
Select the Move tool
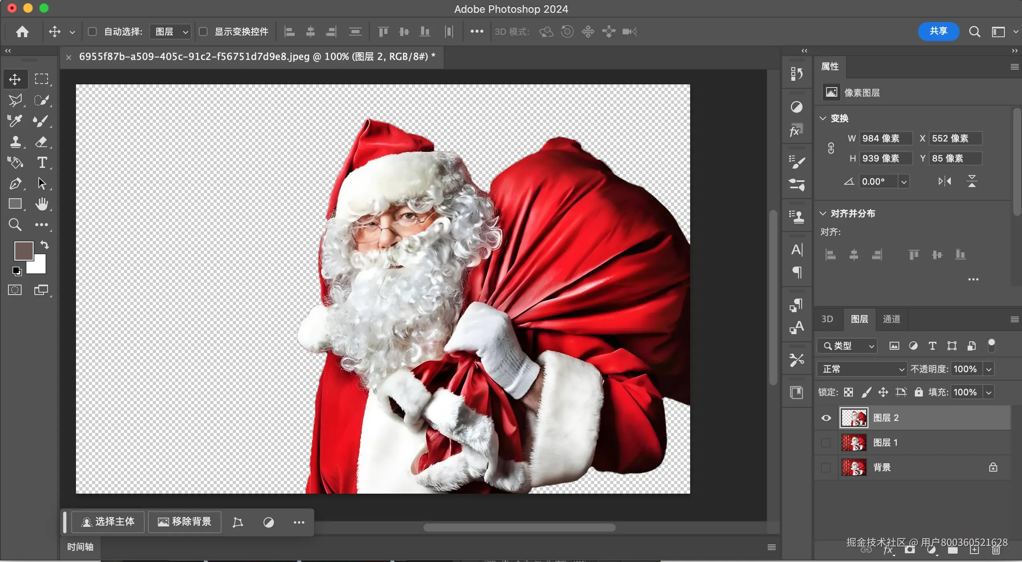pos(15,79)
